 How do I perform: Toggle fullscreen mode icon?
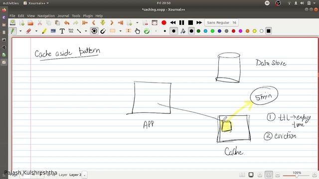pos(155,22)
